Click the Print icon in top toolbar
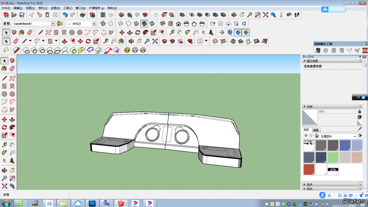The width and height of the screenshot is (368, 207). [x=82, y=15]
